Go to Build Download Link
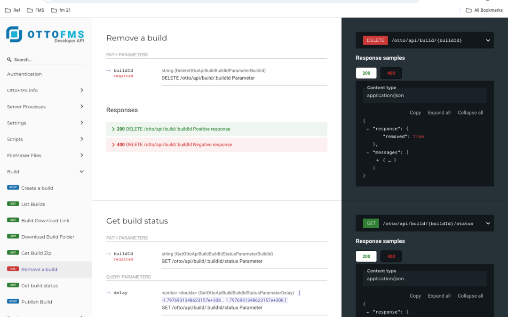 click(45, 221)
